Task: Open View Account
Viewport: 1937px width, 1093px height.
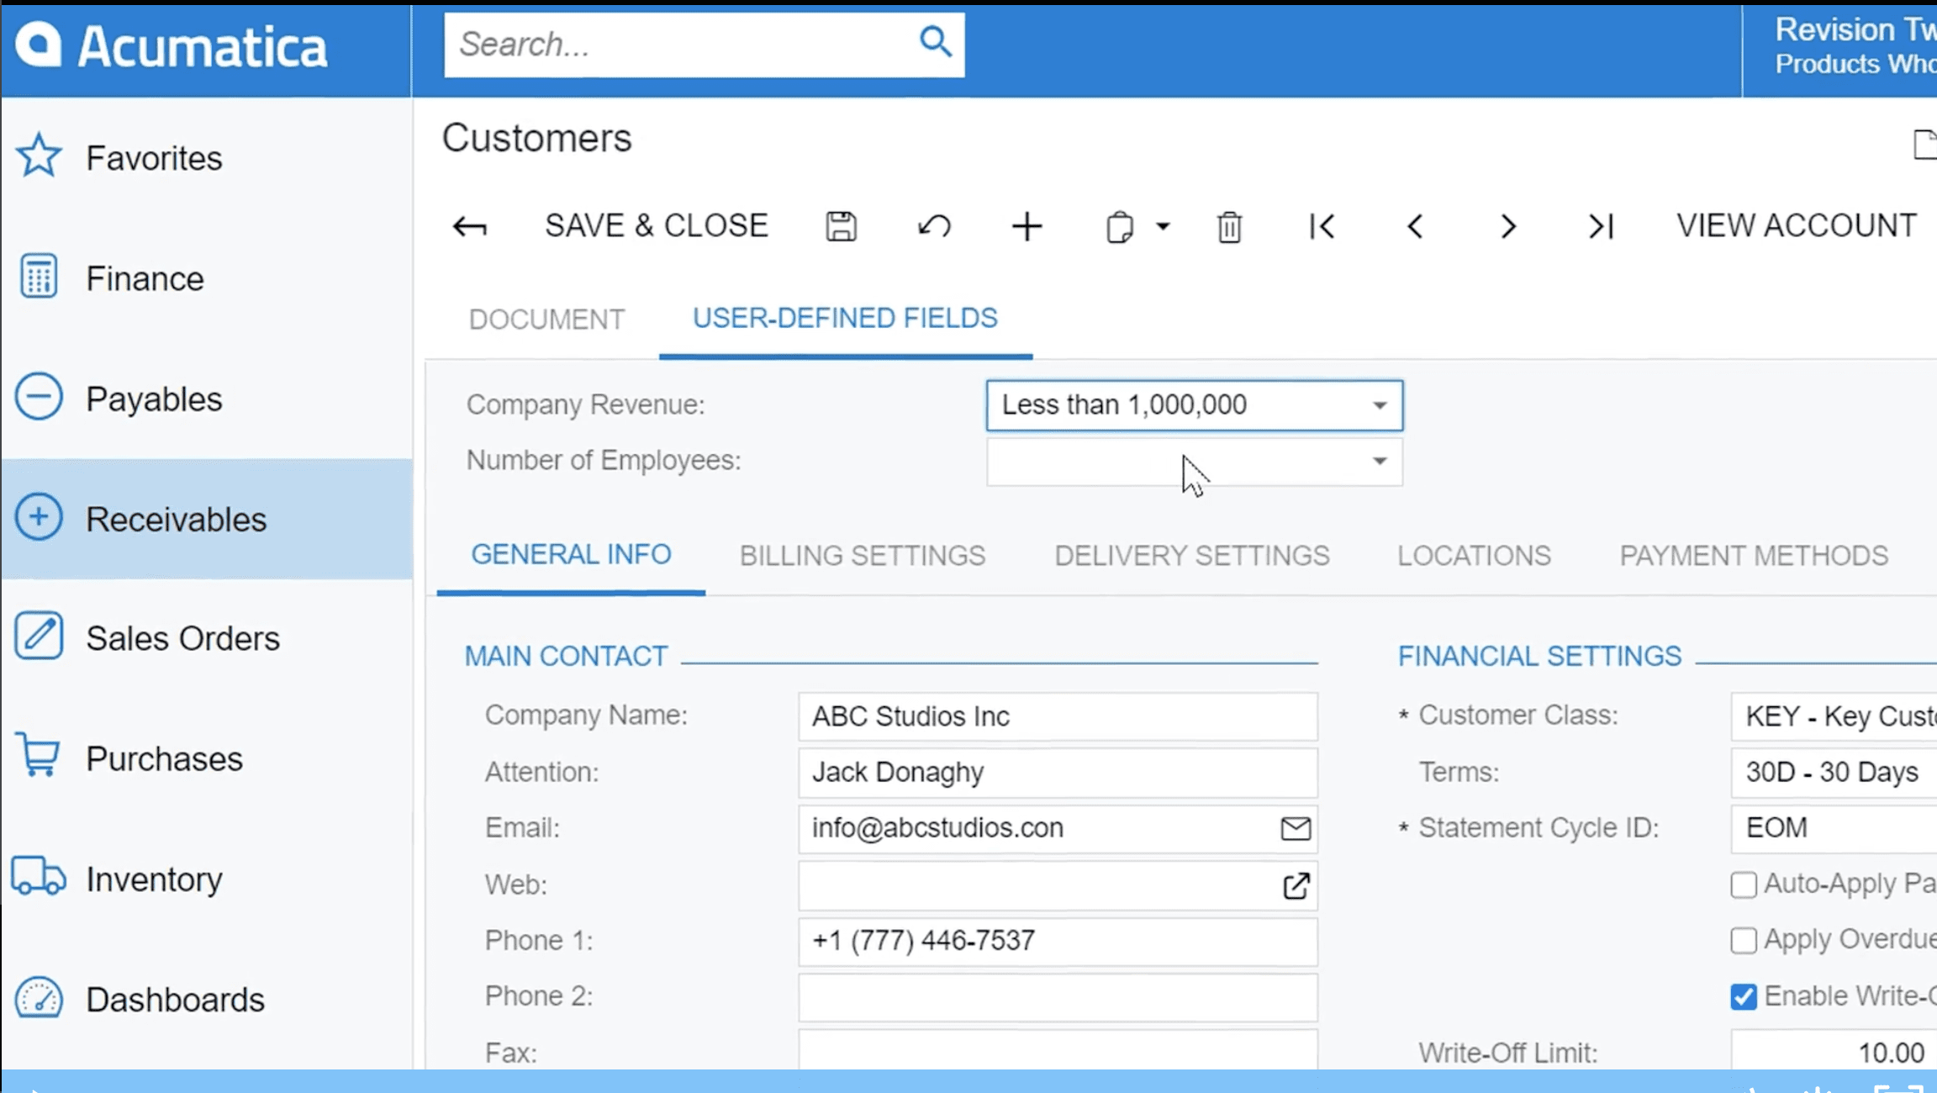Action: (x=1796, y=224)
